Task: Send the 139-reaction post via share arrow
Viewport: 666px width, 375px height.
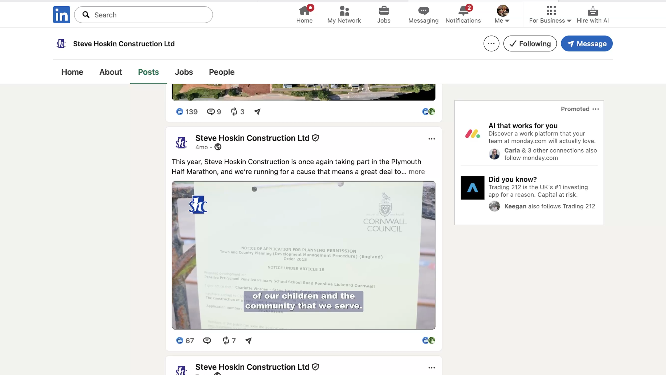Action: tap(257, 112)
